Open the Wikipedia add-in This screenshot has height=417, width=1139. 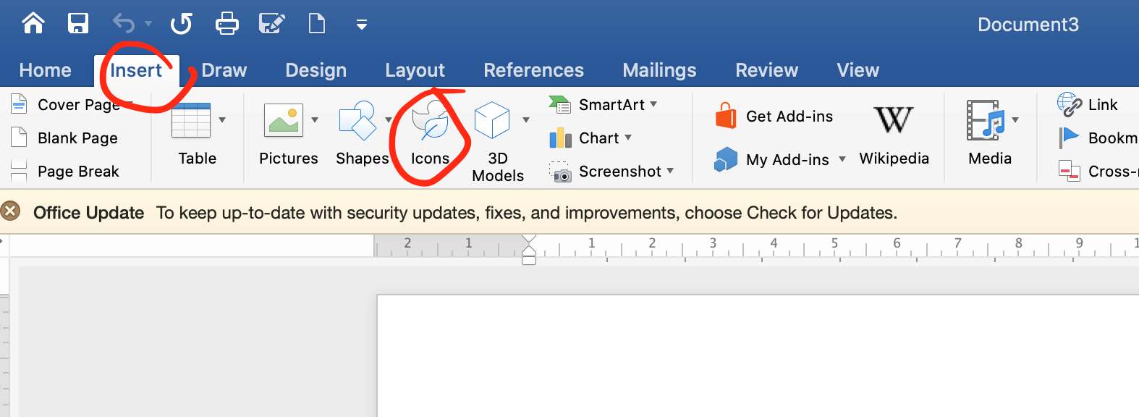pos(894,135)
